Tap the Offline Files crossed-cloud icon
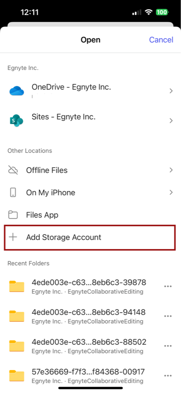 point(13,170)
